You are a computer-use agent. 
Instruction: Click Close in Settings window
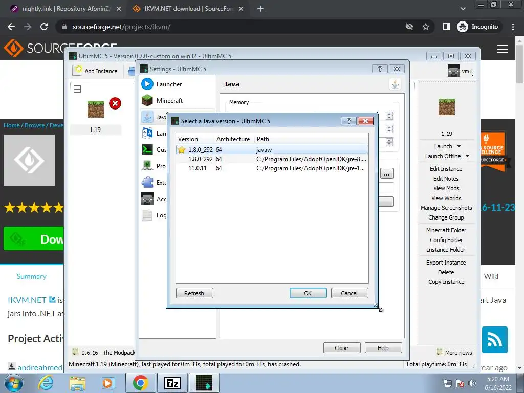pos(342,348)
